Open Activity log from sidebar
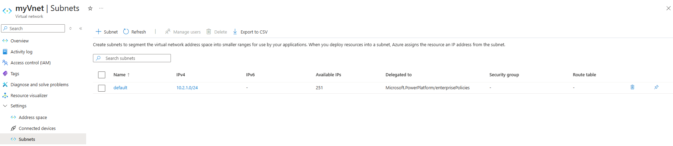 tap(21, 52)
